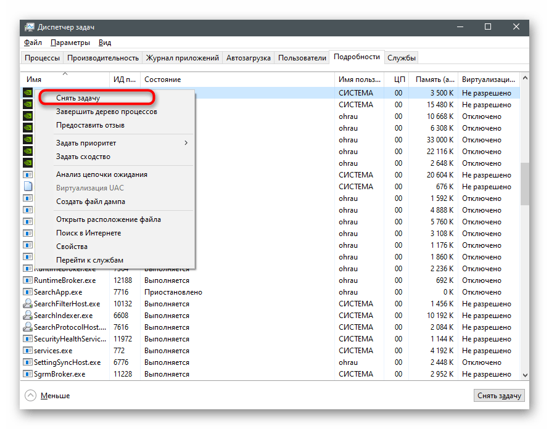
Task: Click NVIDIA icon in the 10 668 K row
Action: pos(28,116)
